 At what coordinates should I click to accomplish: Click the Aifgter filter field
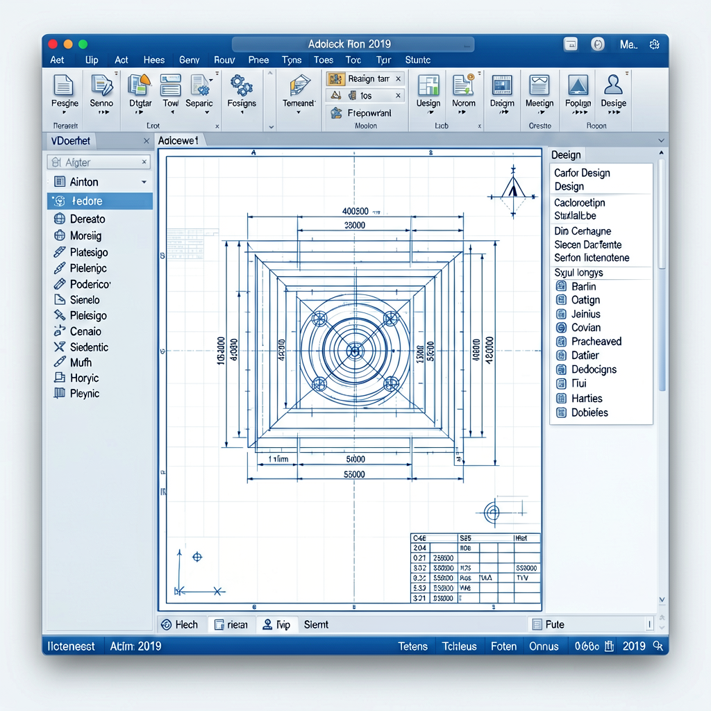coord(99,162)
